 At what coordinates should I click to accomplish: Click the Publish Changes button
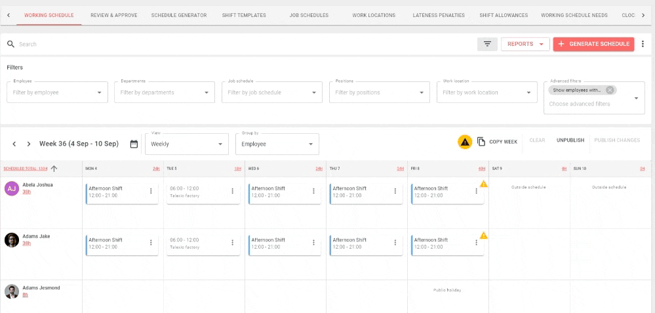[x=617, y=140]
